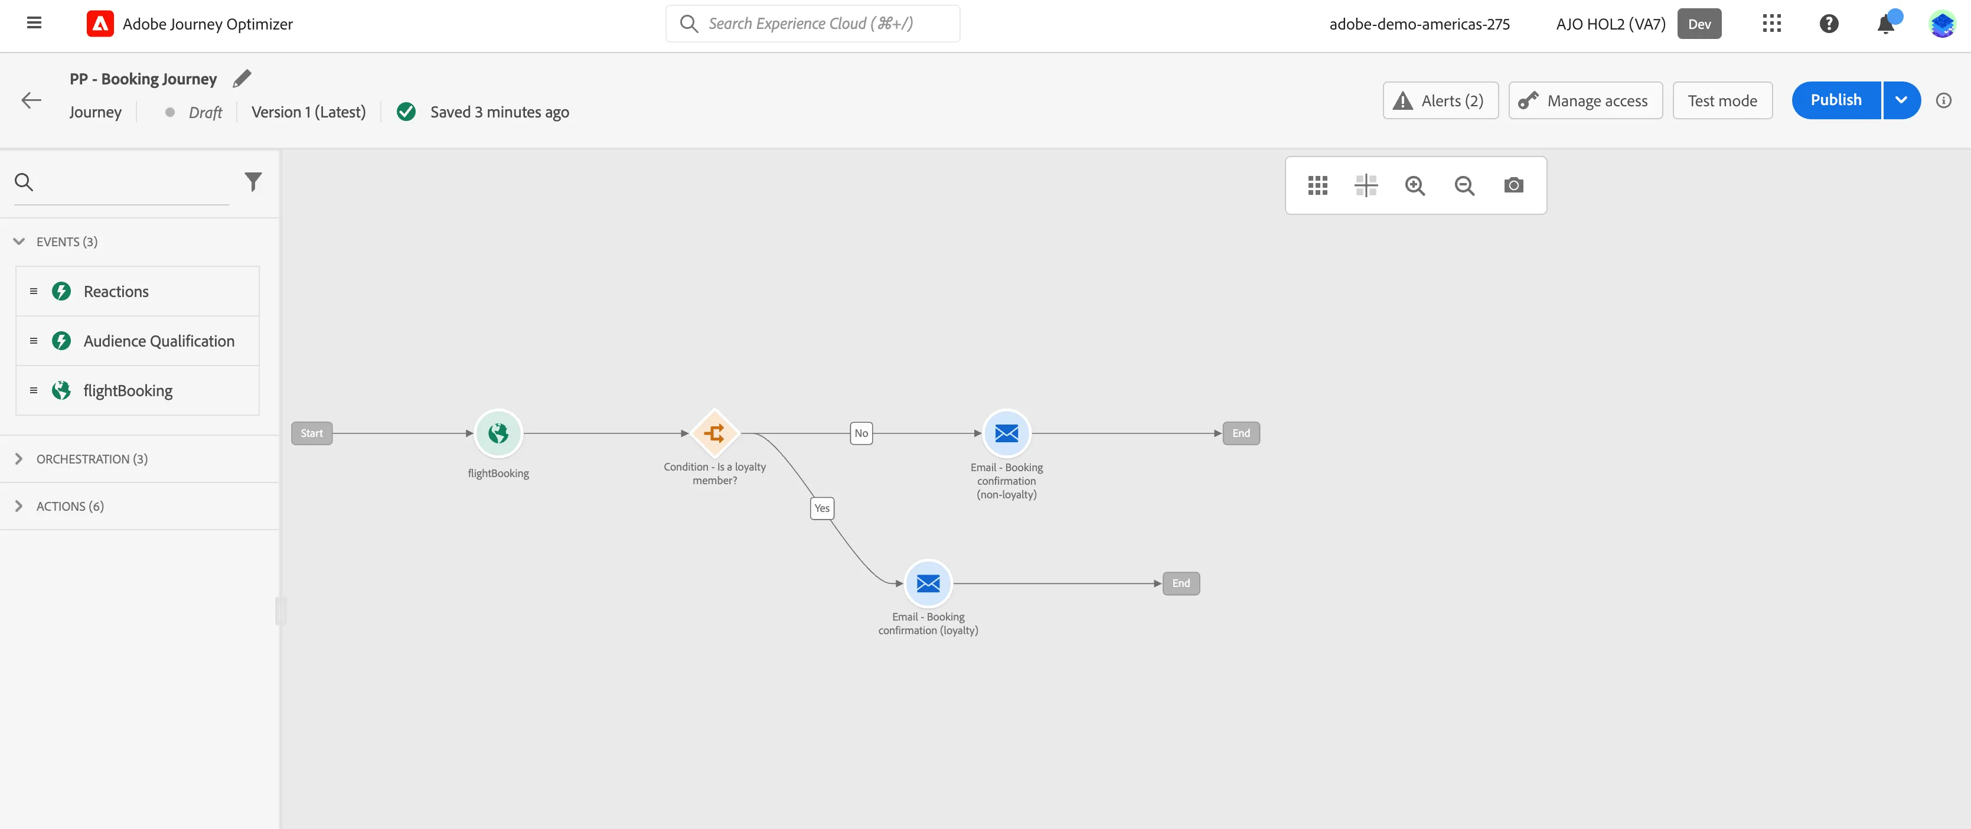Screen dimensions: 1971x829
Task: Click the PP - Booking Journey title
Action: 143,79
